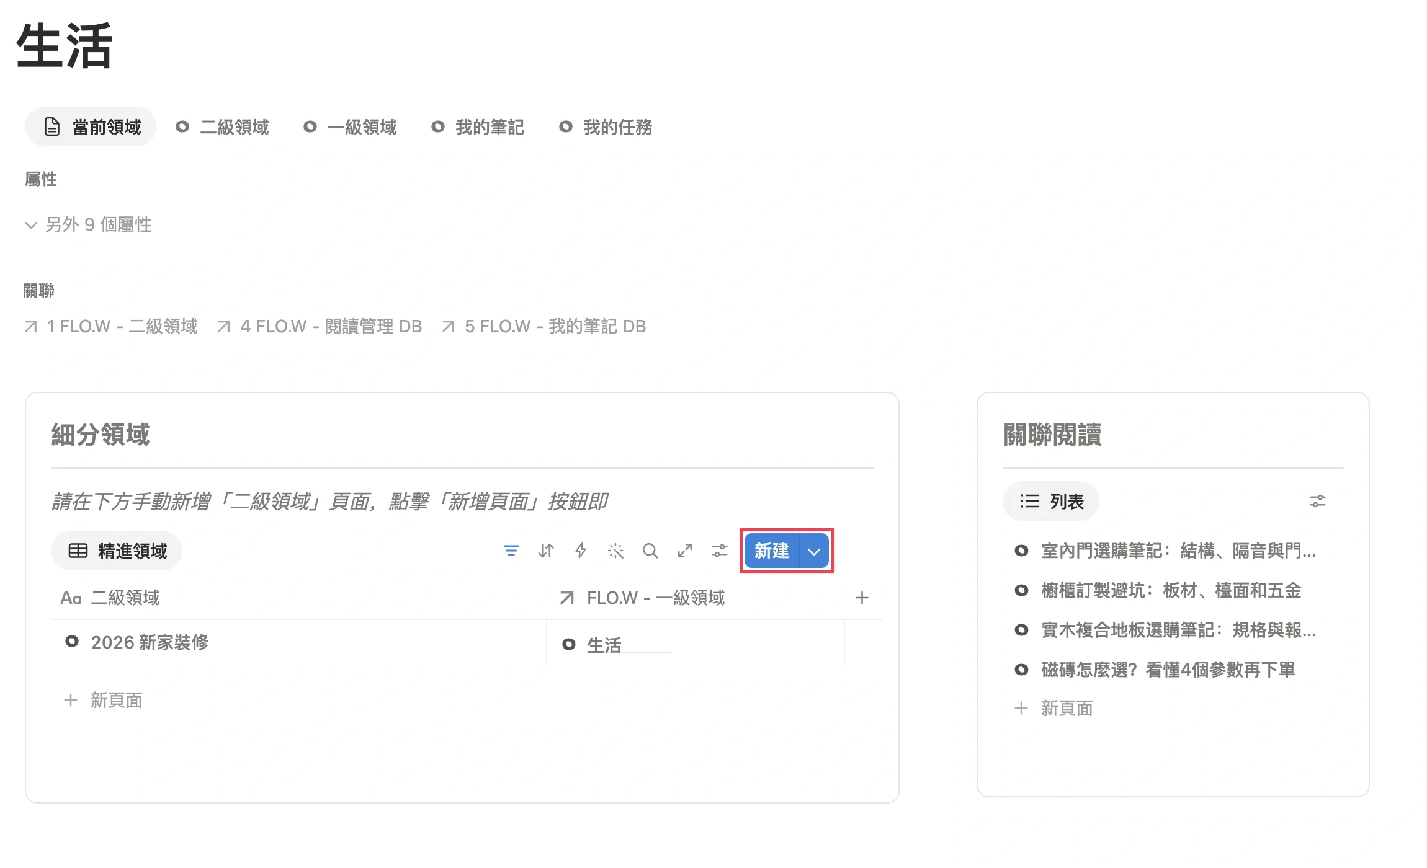The width and height of the screenshot is (1427, 868).
Task: Click the 二級領域 column header
Action: click(x=298, y=598)
